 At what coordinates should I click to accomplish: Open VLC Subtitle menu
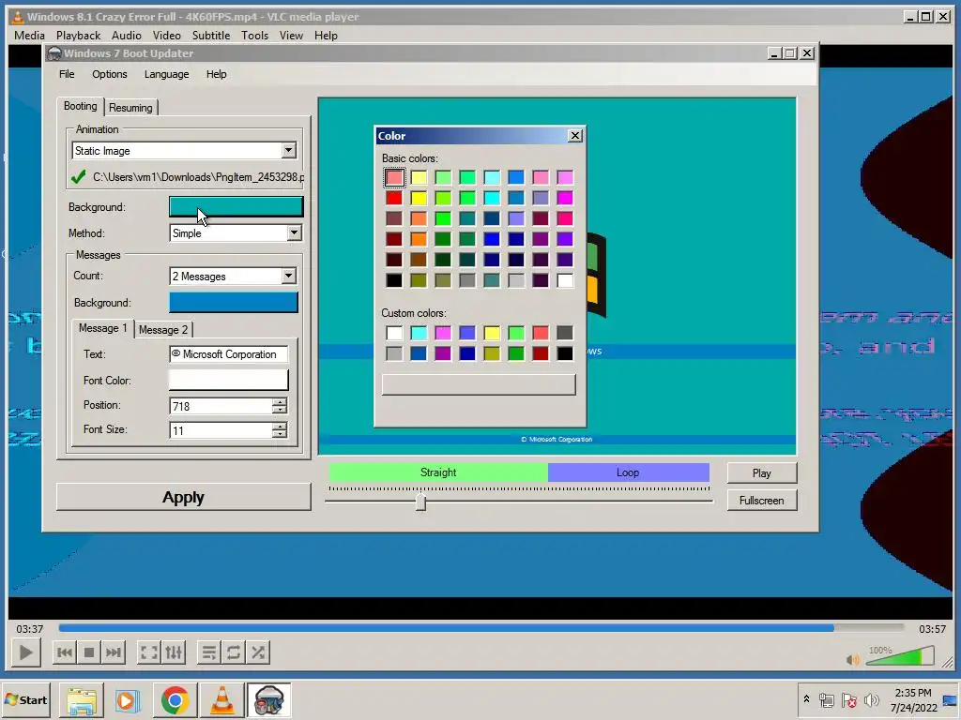[211, 36]
